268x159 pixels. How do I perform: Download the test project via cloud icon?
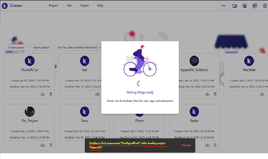[x=97, y=94]
